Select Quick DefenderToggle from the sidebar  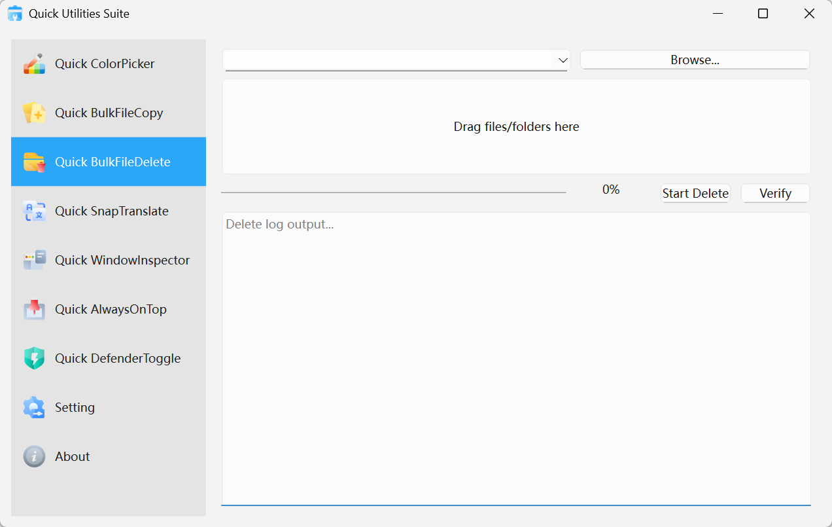108,357
